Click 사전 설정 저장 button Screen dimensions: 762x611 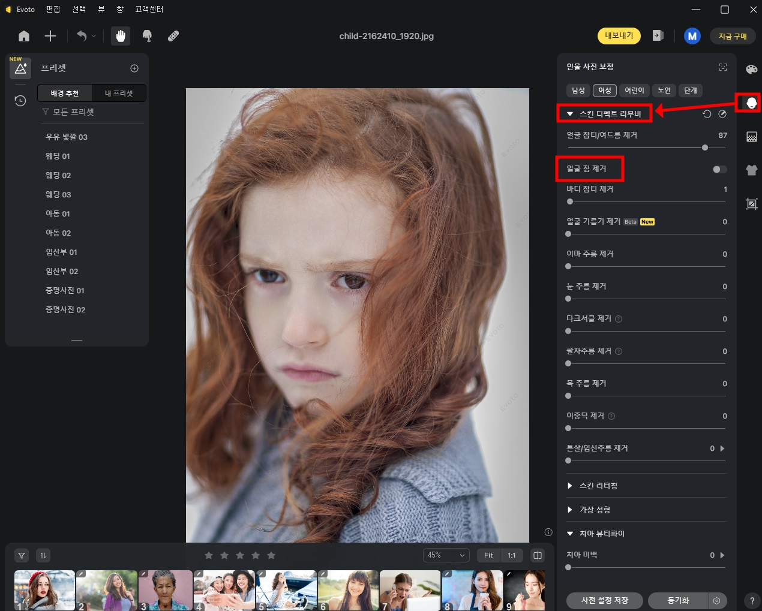pyautogui.click(x=605, y=601)
